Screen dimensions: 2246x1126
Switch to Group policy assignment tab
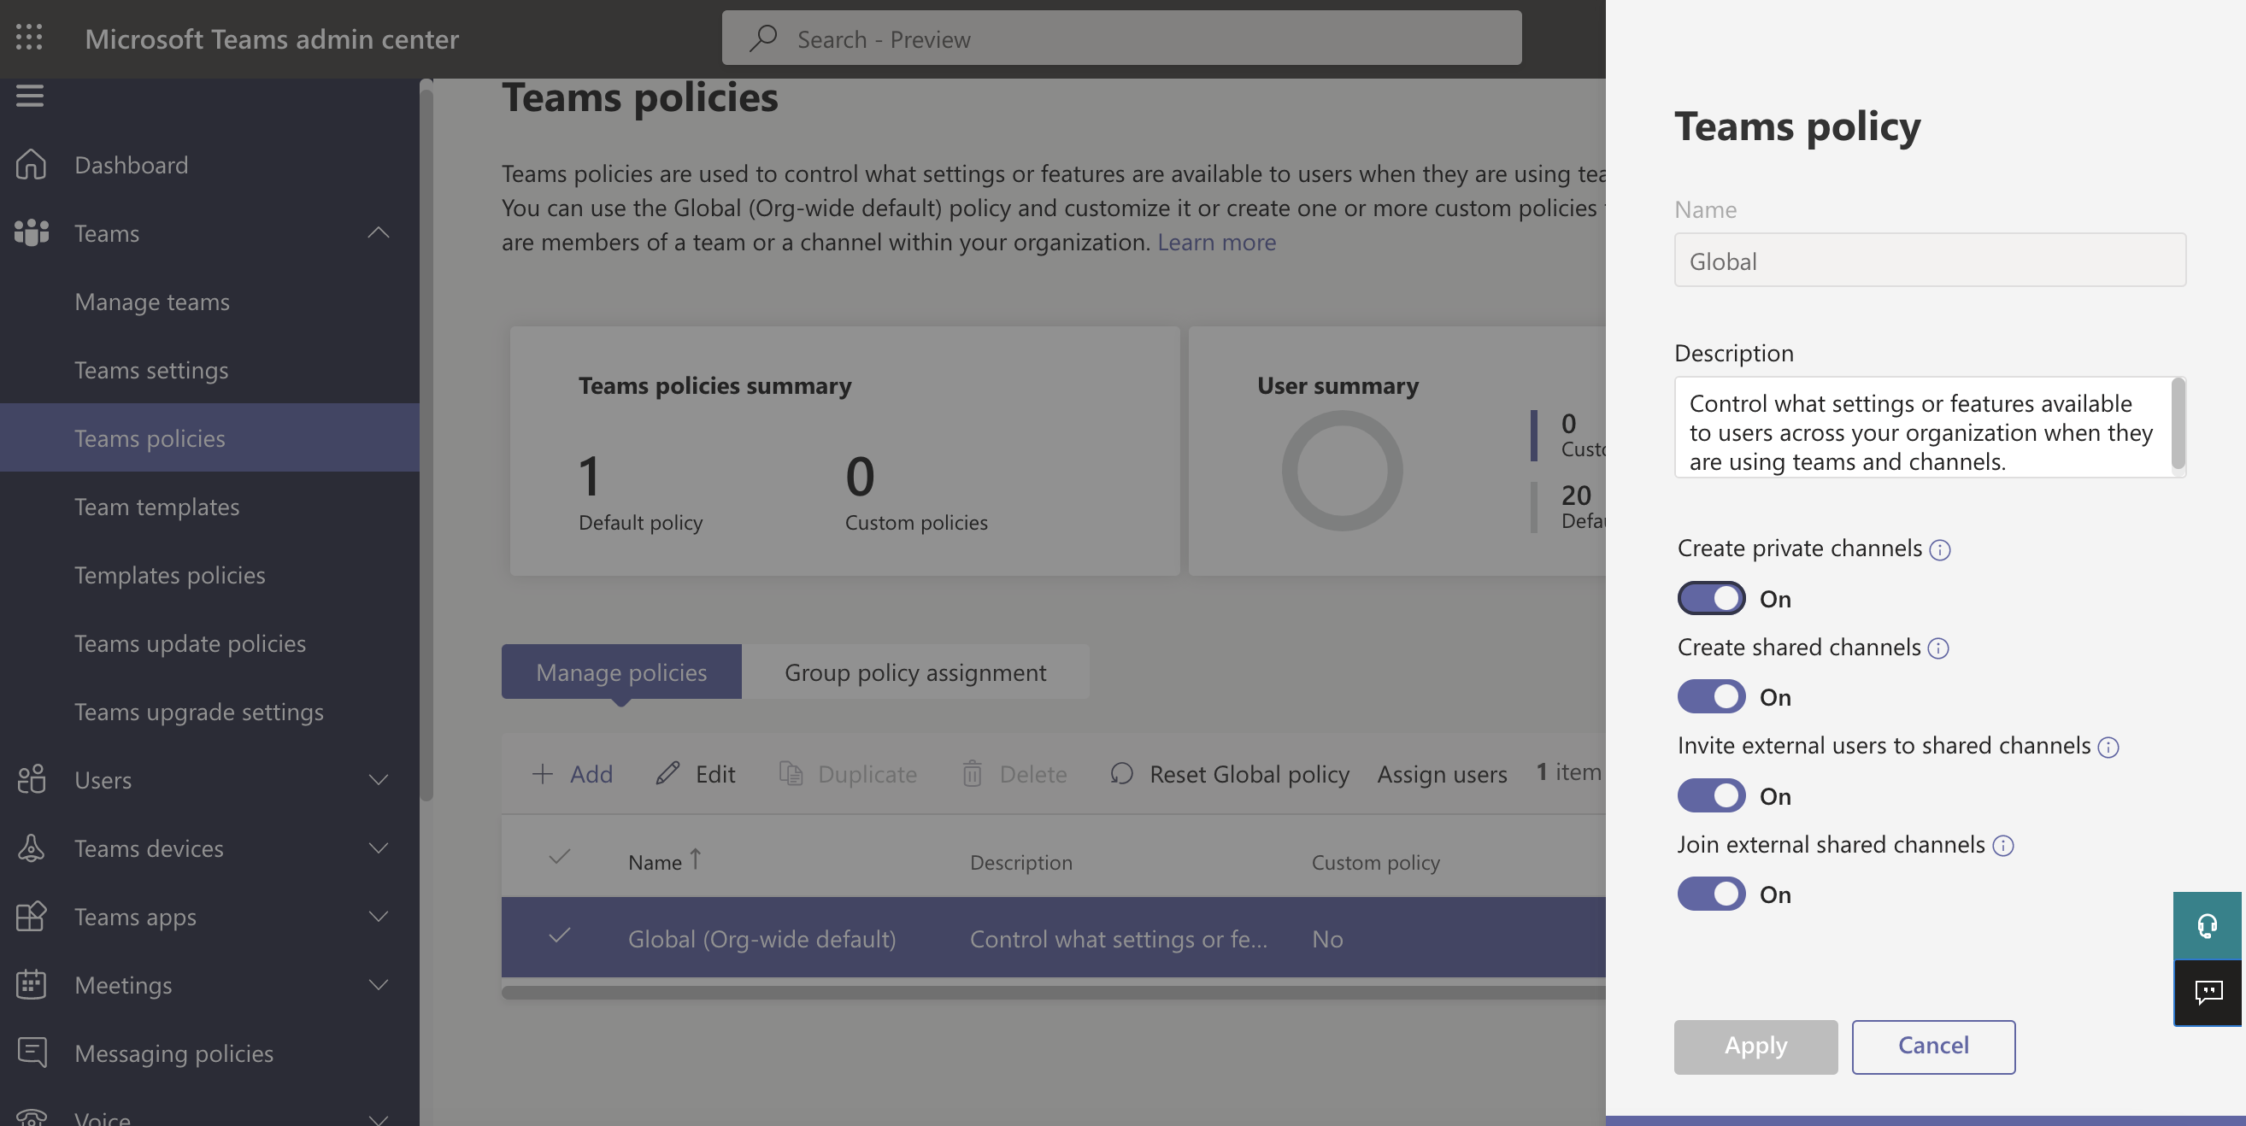915,671
